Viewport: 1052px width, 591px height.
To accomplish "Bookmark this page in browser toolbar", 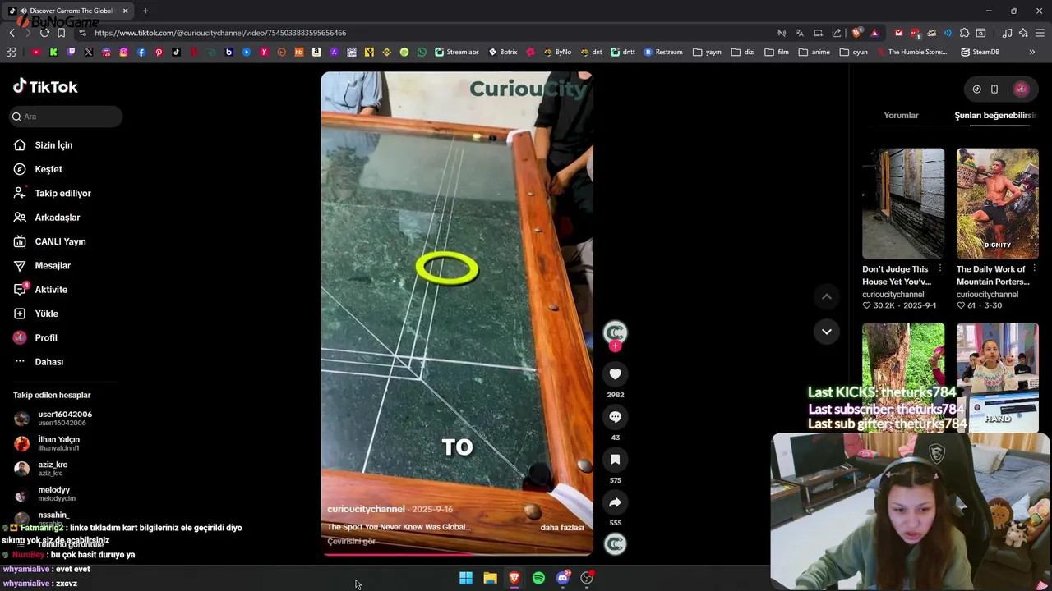I will coord(61,33).
